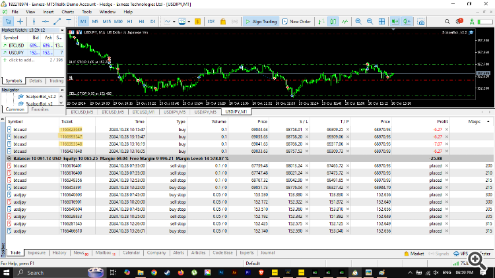Close the Market Watch panel

pyautogui.click(x=62, y=30)
